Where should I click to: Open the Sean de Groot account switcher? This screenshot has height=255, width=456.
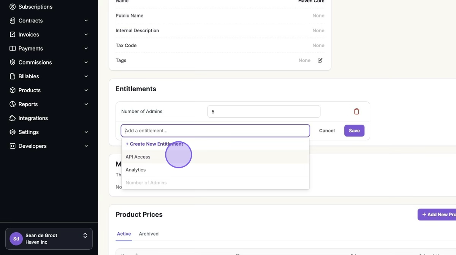[x=49, y=239]
